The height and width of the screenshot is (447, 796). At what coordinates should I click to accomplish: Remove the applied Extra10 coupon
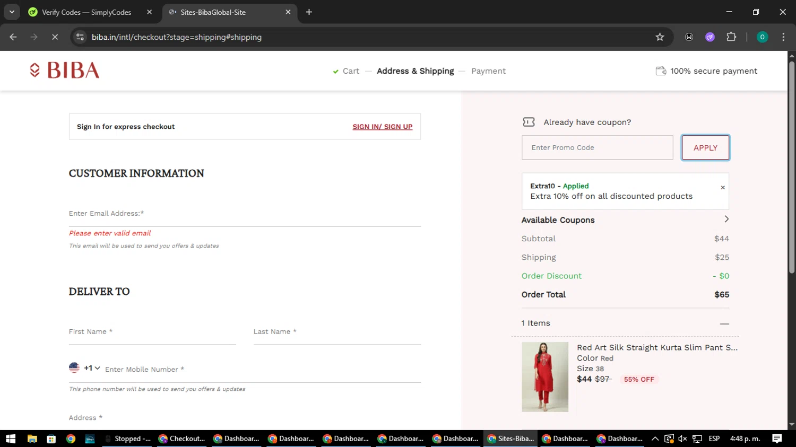pyautogui.click(x=723, y=187)
